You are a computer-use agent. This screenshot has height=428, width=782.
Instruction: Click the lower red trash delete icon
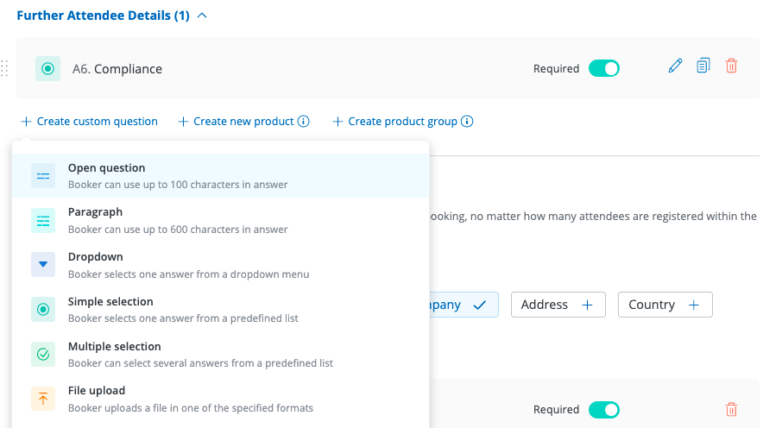(x=731, y=410)
